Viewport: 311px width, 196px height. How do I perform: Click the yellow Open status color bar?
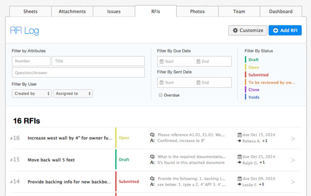click(x=116, y=138)
